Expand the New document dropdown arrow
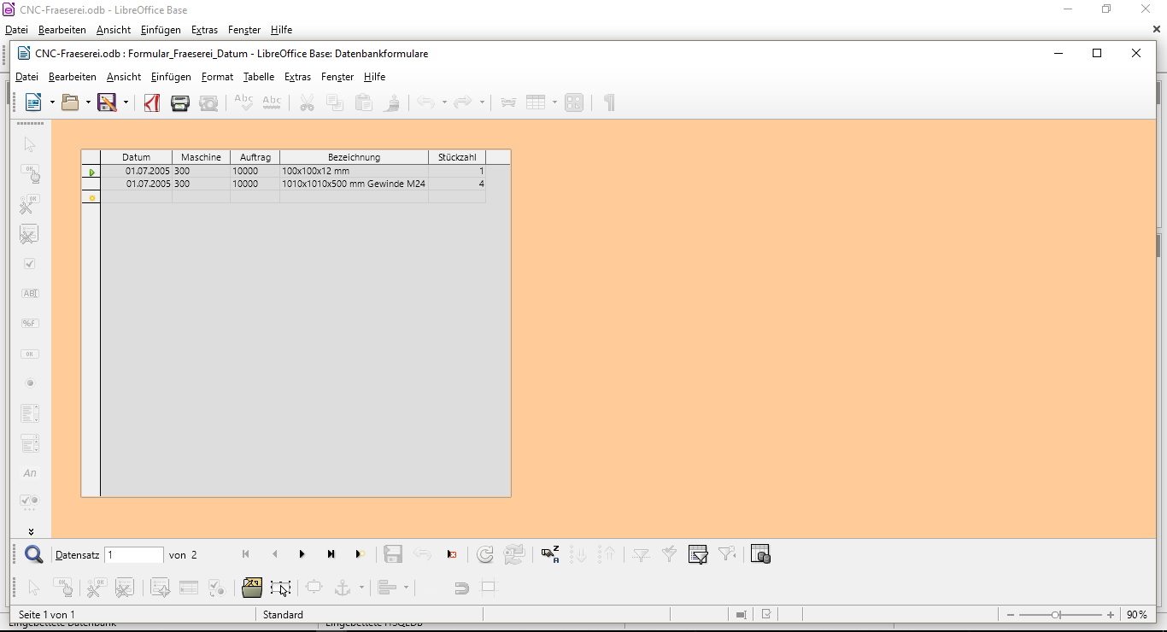The width and height of the screenshot is (1167, 632). tap(52, 102)
